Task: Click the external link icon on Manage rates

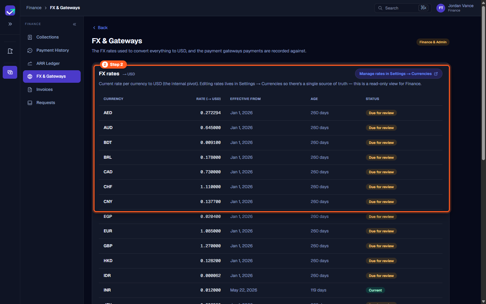Action: (436, 74)
